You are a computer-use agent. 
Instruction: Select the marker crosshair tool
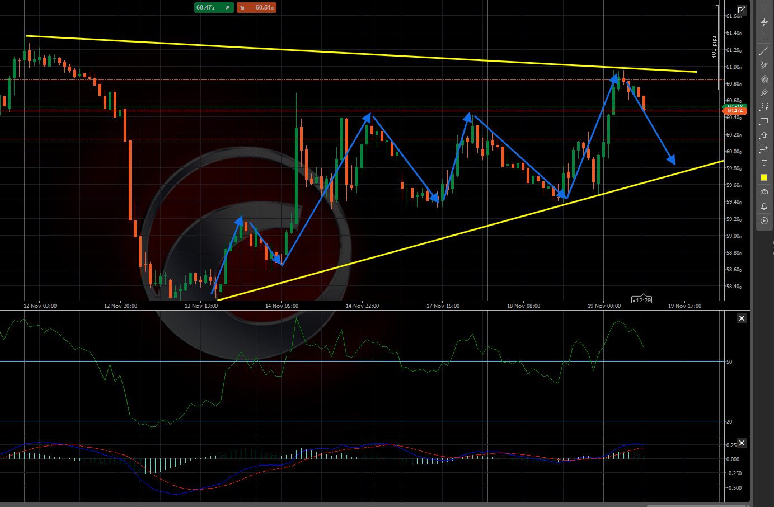[x=764, y=22]
